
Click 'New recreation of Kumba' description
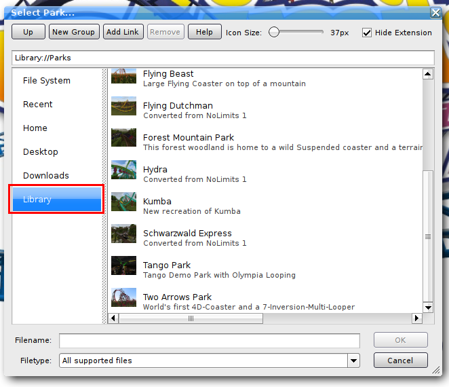[x=191, y=211]
